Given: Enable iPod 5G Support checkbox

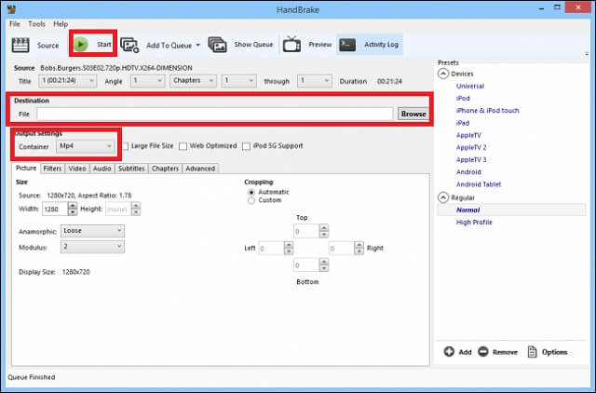Looking at the screenshot, I should click(246, 146).
